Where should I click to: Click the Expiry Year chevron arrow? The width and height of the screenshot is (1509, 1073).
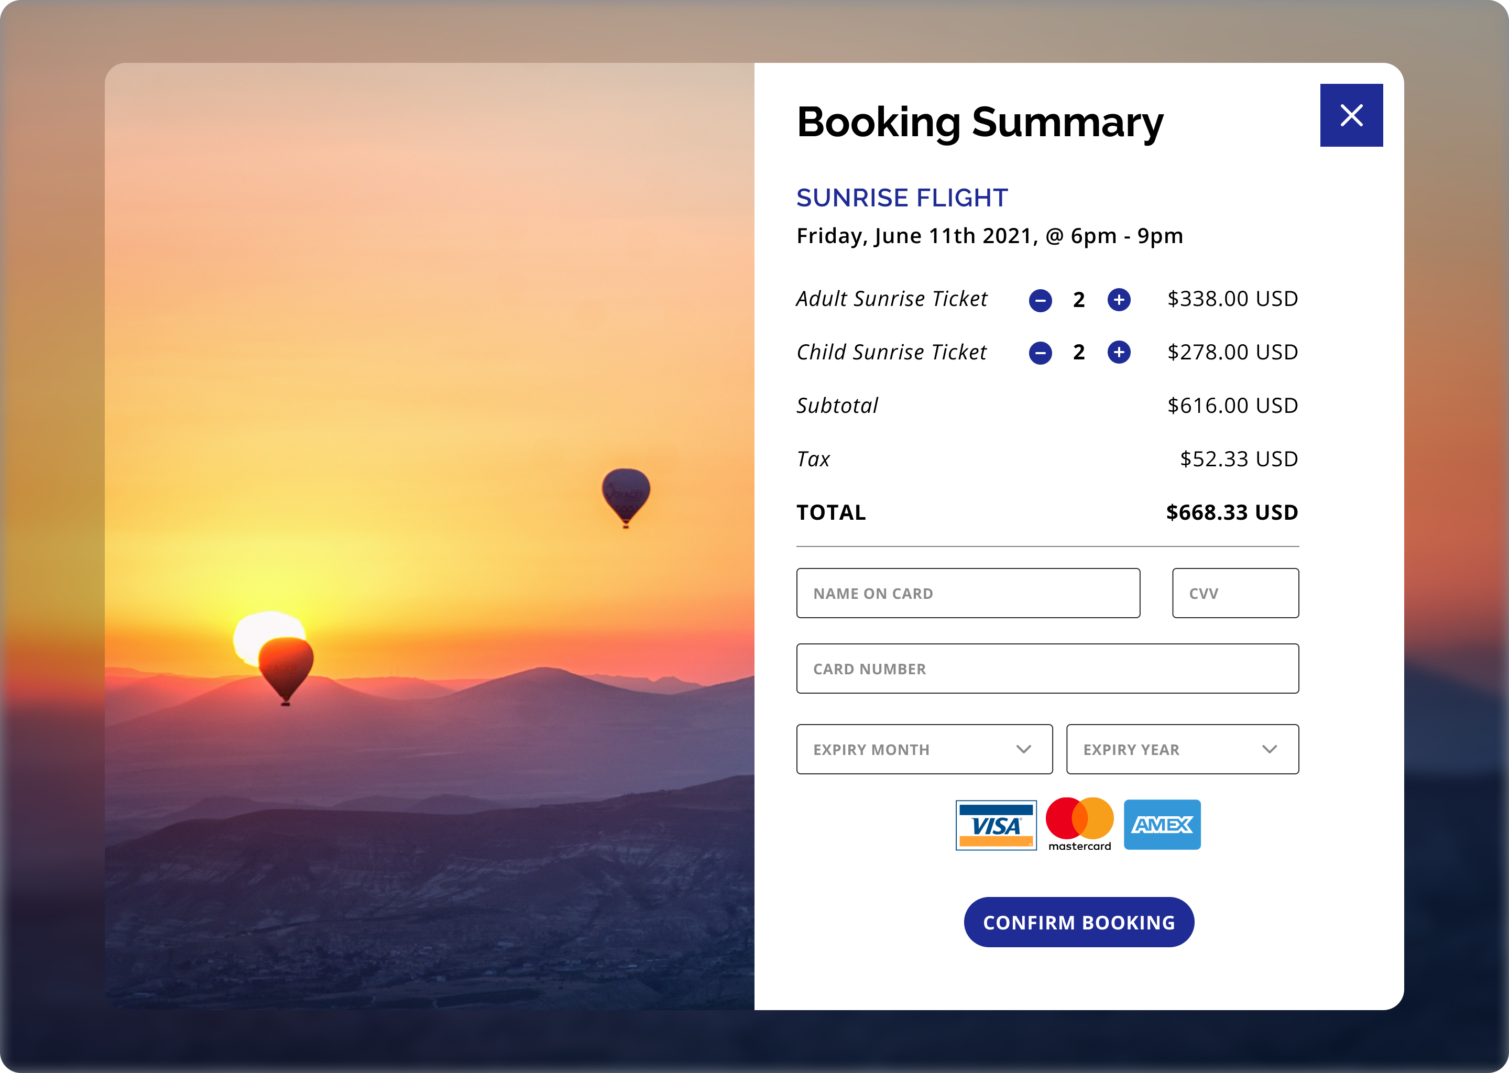coord(1269,749)
